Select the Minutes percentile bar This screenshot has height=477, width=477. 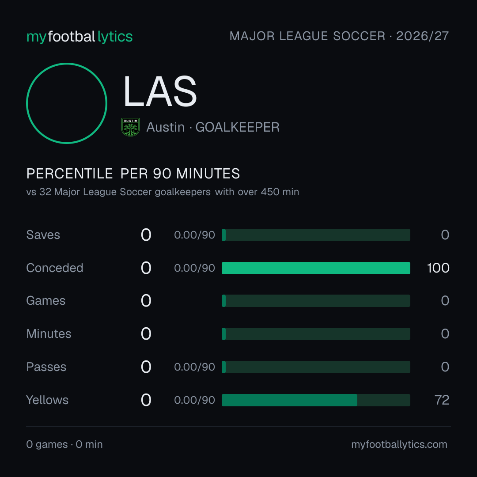click(x=316, y=334)
